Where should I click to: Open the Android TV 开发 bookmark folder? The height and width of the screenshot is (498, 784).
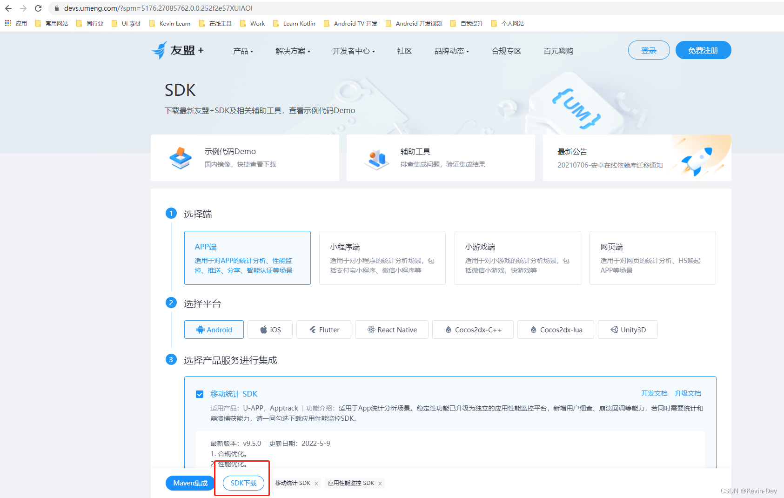tap(351, 23)
